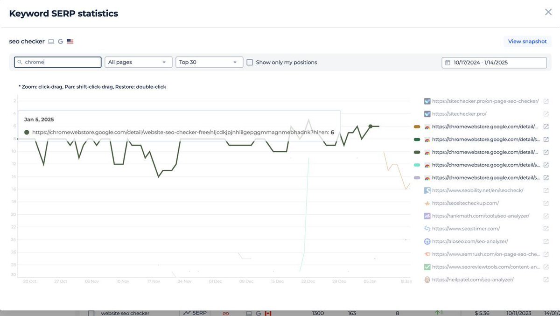
Task: Open external link icon of lavender-marked chromewebstore row
Action: coord(546,178)
